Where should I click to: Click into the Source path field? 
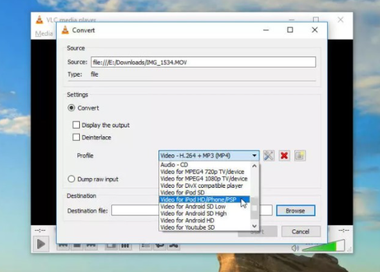204,62
